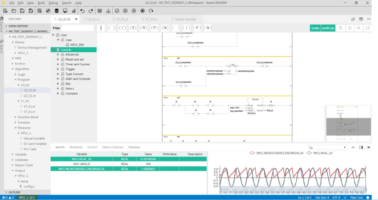Insert a positive-edge coil (P) element
378x200 pixels.
pyautogui.click(x=154, y=28)
